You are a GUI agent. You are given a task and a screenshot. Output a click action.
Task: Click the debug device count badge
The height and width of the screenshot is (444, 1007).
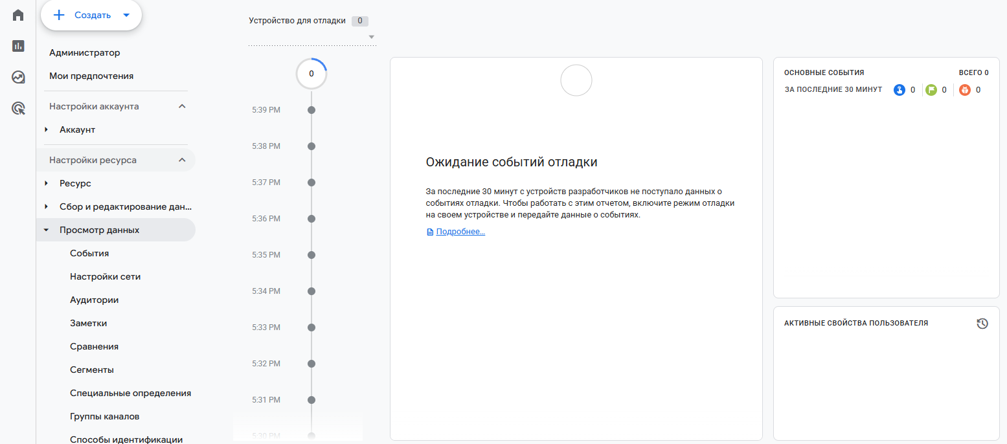coord(360,21)
